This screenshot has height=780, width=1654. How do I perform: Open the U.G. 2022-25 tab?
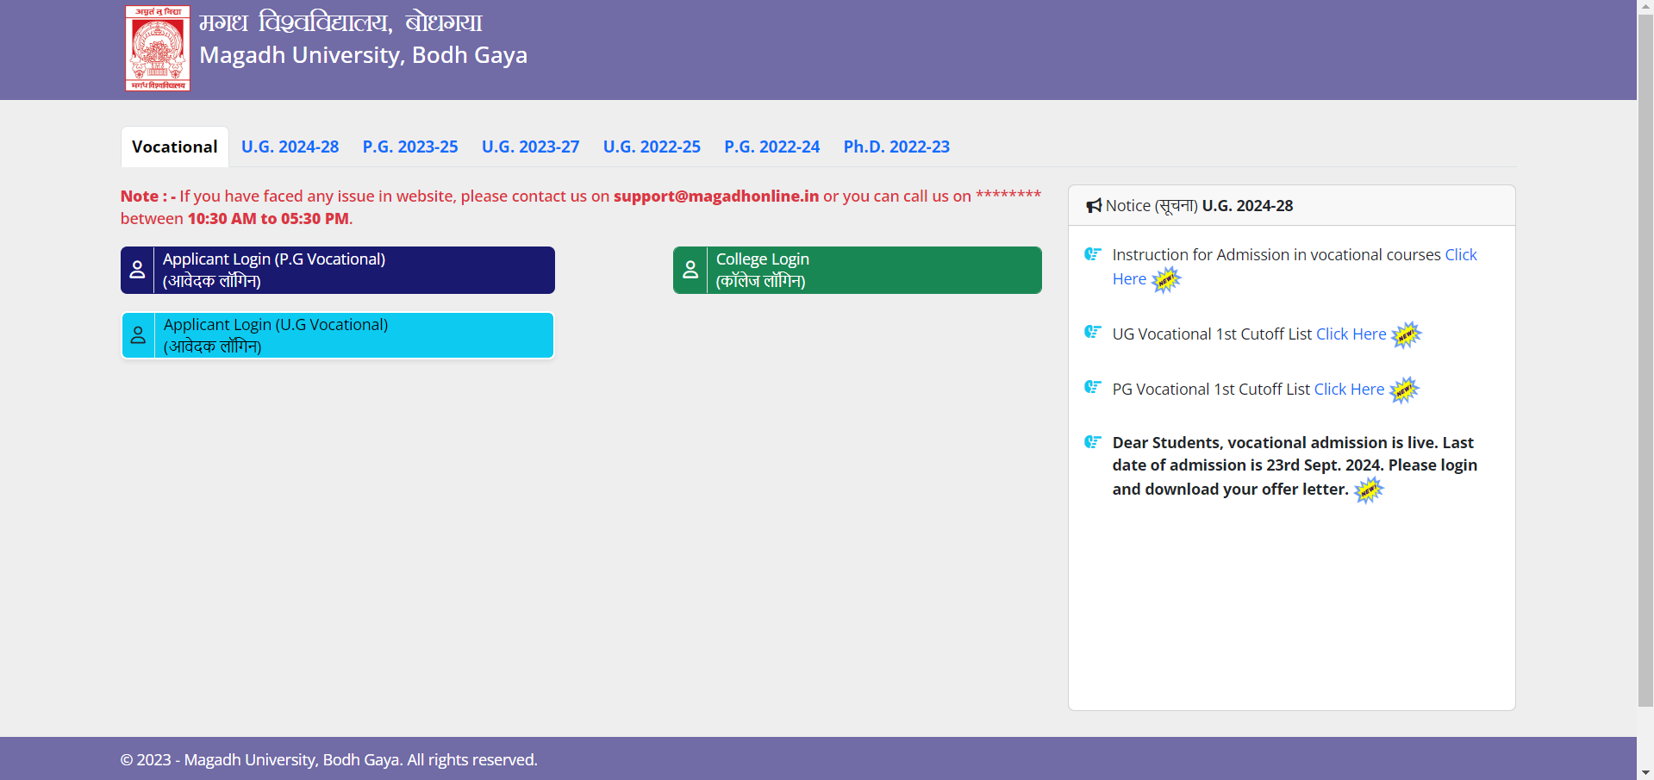click(x=652, y=147)
